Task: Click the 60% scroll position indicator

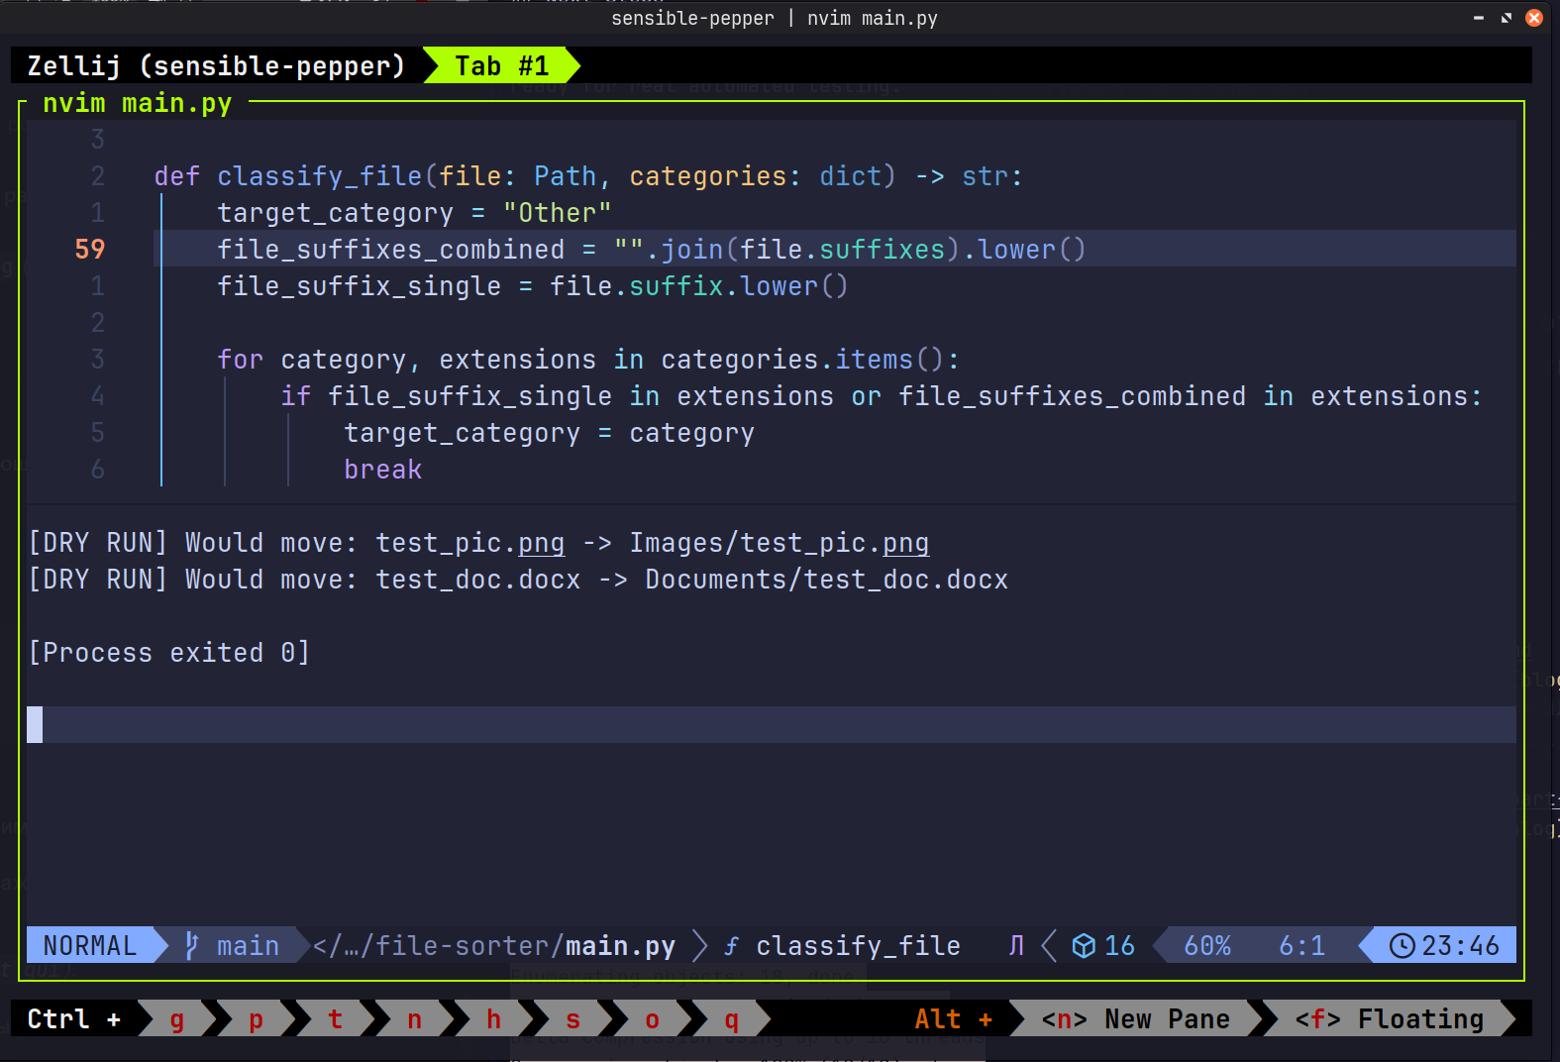Action: click(1207, 946)
